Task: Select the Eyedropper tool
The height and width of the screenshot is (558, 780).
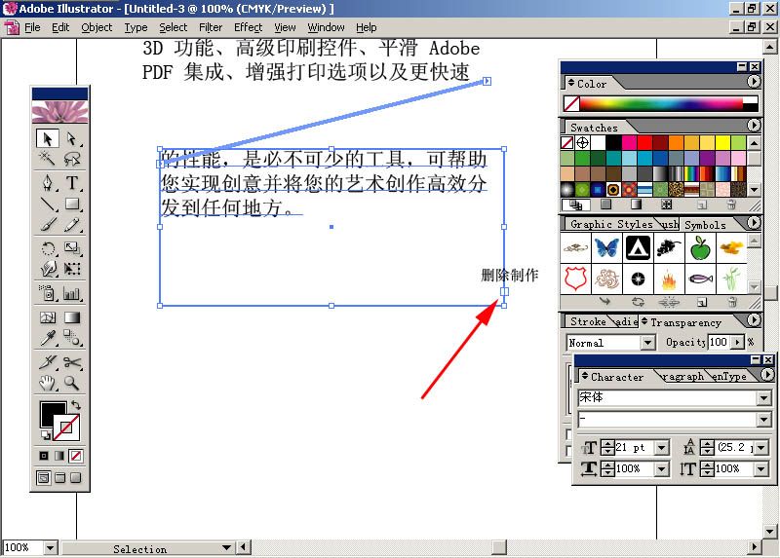Action: pos(48,338)
